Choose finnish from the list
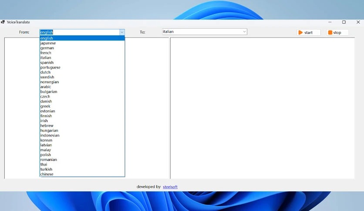Image resolution: width=364 pixels, height=211 pixels. pos(82,116)
